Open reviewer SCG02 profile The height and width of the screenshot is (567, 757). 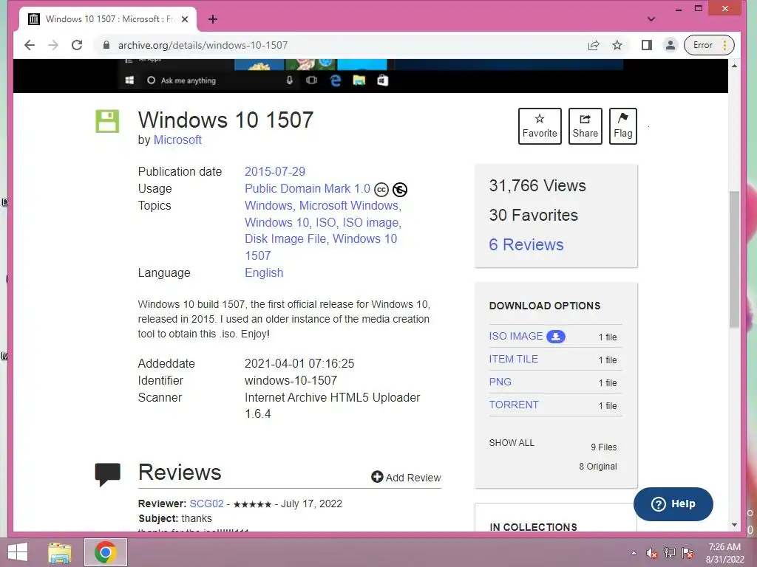207,504
